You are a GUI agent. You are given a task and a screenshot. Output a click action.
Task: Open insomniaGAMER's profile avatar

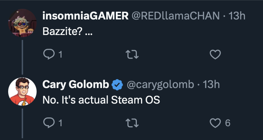[22, 23]
